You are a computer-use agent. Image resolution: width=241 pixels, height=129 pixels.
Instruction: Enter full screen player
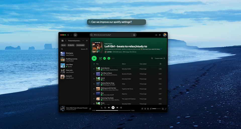tap(165, 109)
